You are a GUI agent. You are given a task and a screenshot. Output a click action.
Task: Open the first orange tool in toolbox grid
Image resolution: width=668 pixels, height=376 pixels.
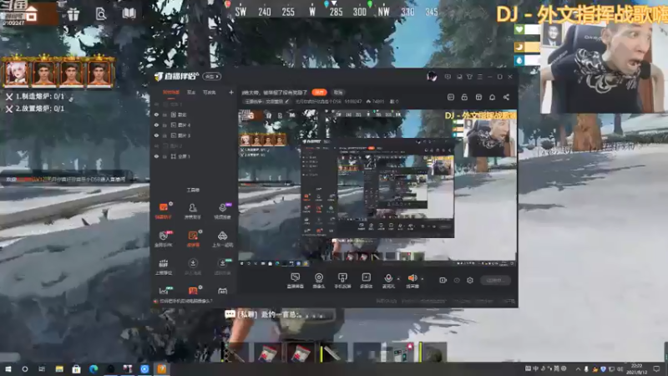click(164, 211)
